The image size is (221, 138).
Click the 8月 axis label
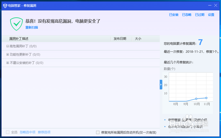176,104
